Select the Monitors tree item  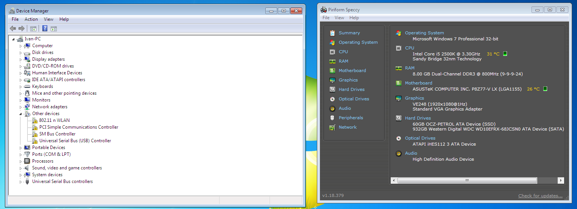(41, 100)
